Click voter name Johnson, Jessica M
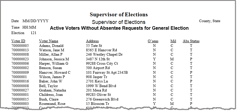The width and height of the screenshot is (237, 111). 54,59
